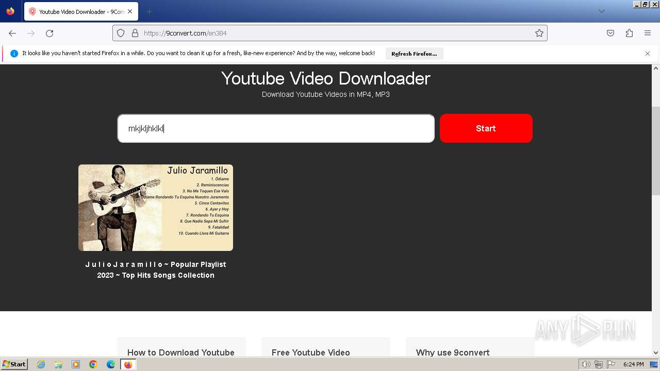Open the Julio Jaramillo video thumbnail

(x=156, y=208)
